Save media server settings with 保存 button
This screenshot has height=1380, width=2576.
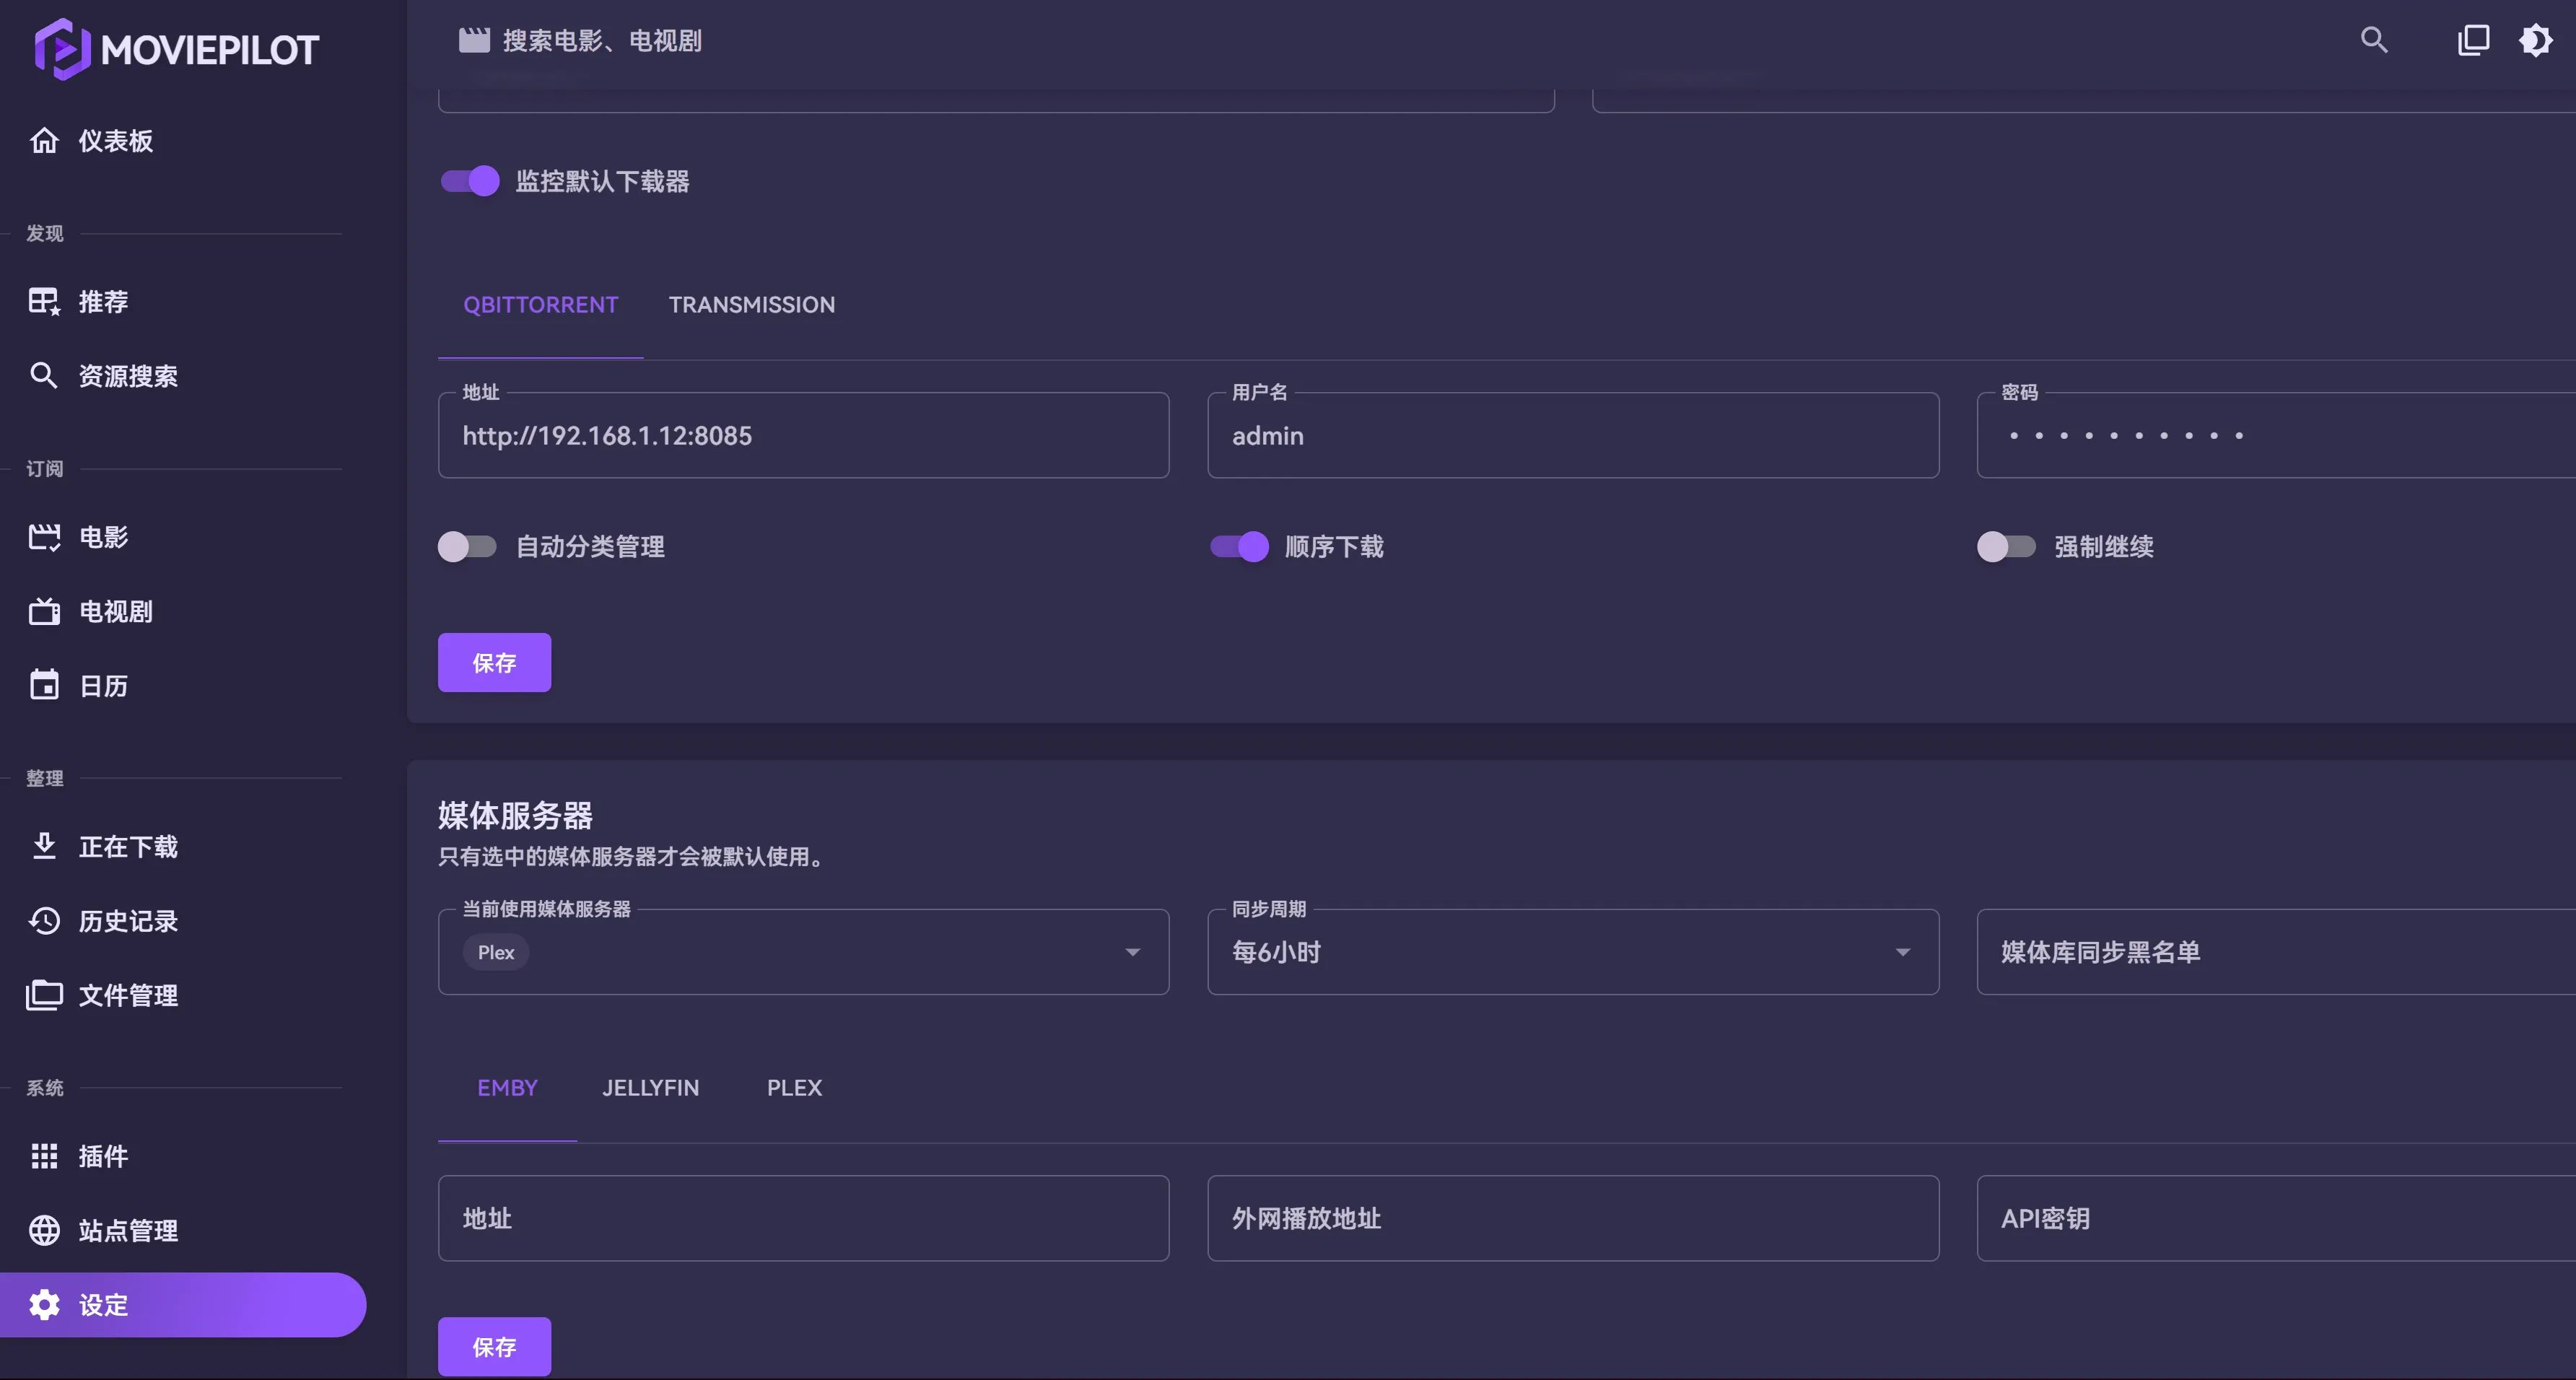pyautogui.click(x=494, y=1347)
